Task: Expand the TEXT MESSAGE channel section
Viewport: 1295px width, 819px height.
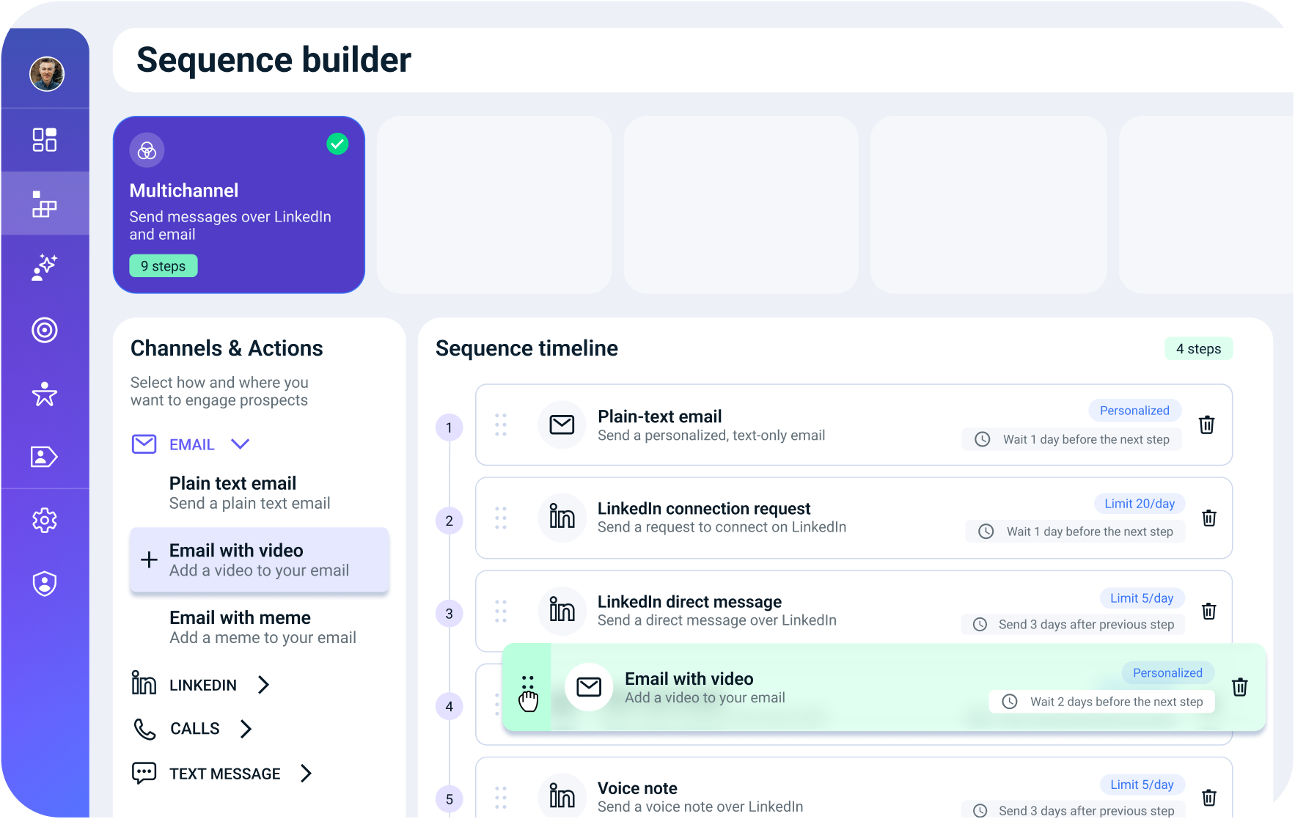Action: pyautogui.click(x=306, y=774)
